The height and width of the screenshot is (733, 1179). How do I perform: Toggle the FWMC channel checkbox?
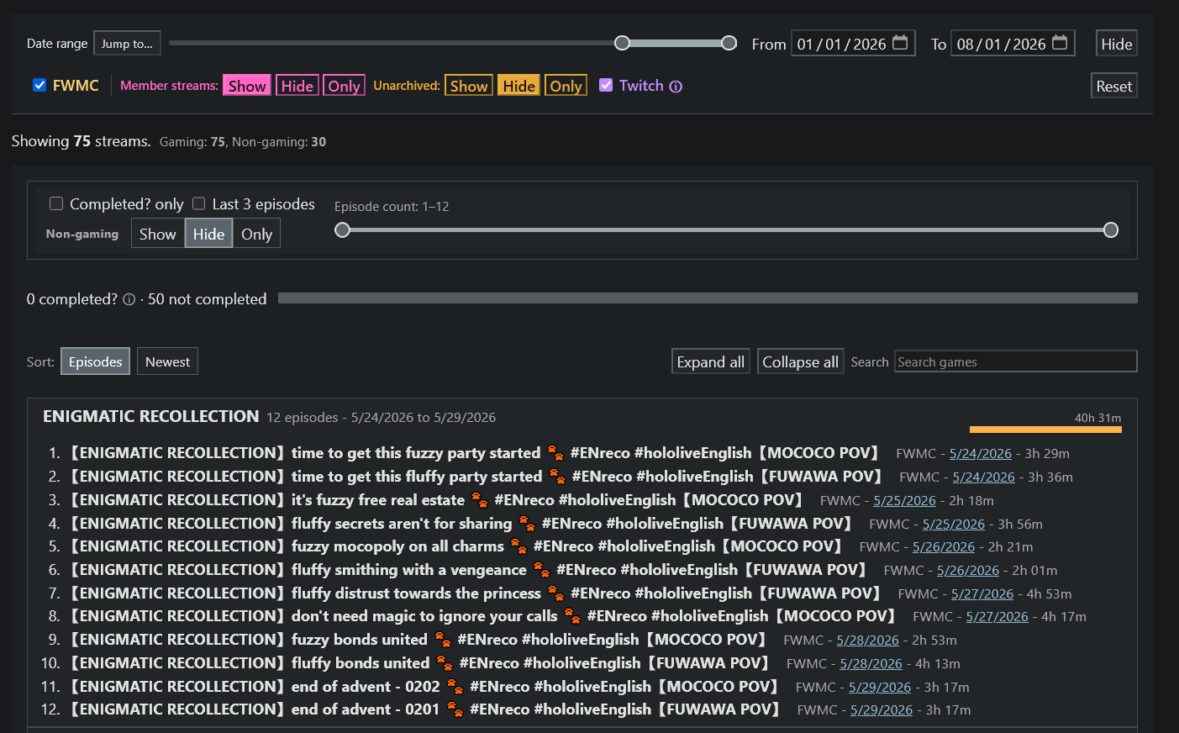coord(39,85)
